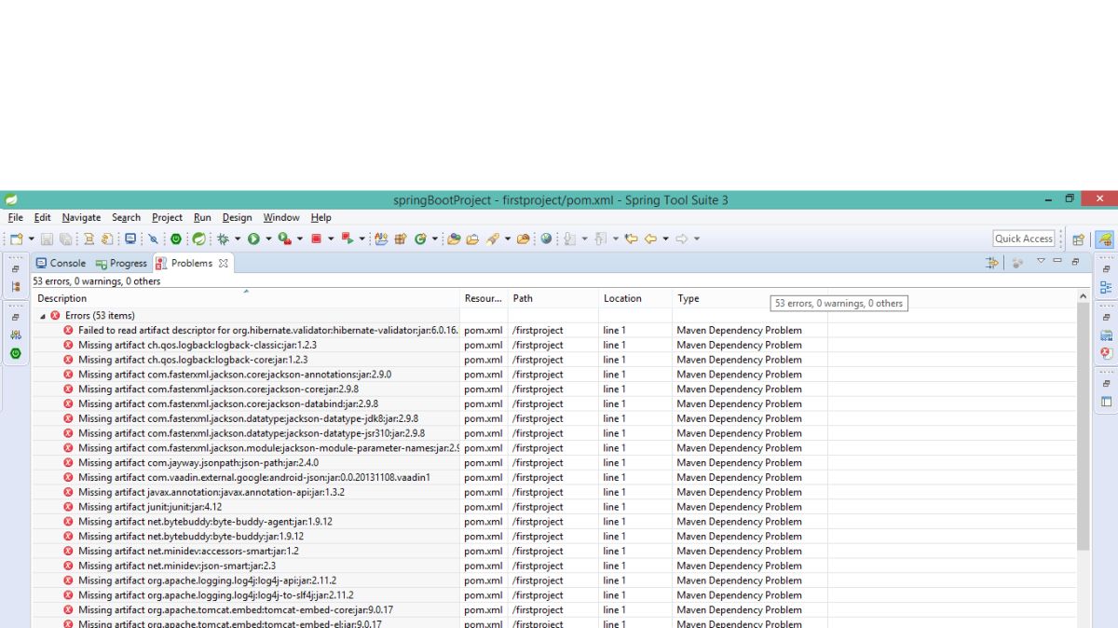Open the green Boot Dashboard power icon
Viewport: 1118px width, 628px height.
pyautogui.click(x=176, y=239)
